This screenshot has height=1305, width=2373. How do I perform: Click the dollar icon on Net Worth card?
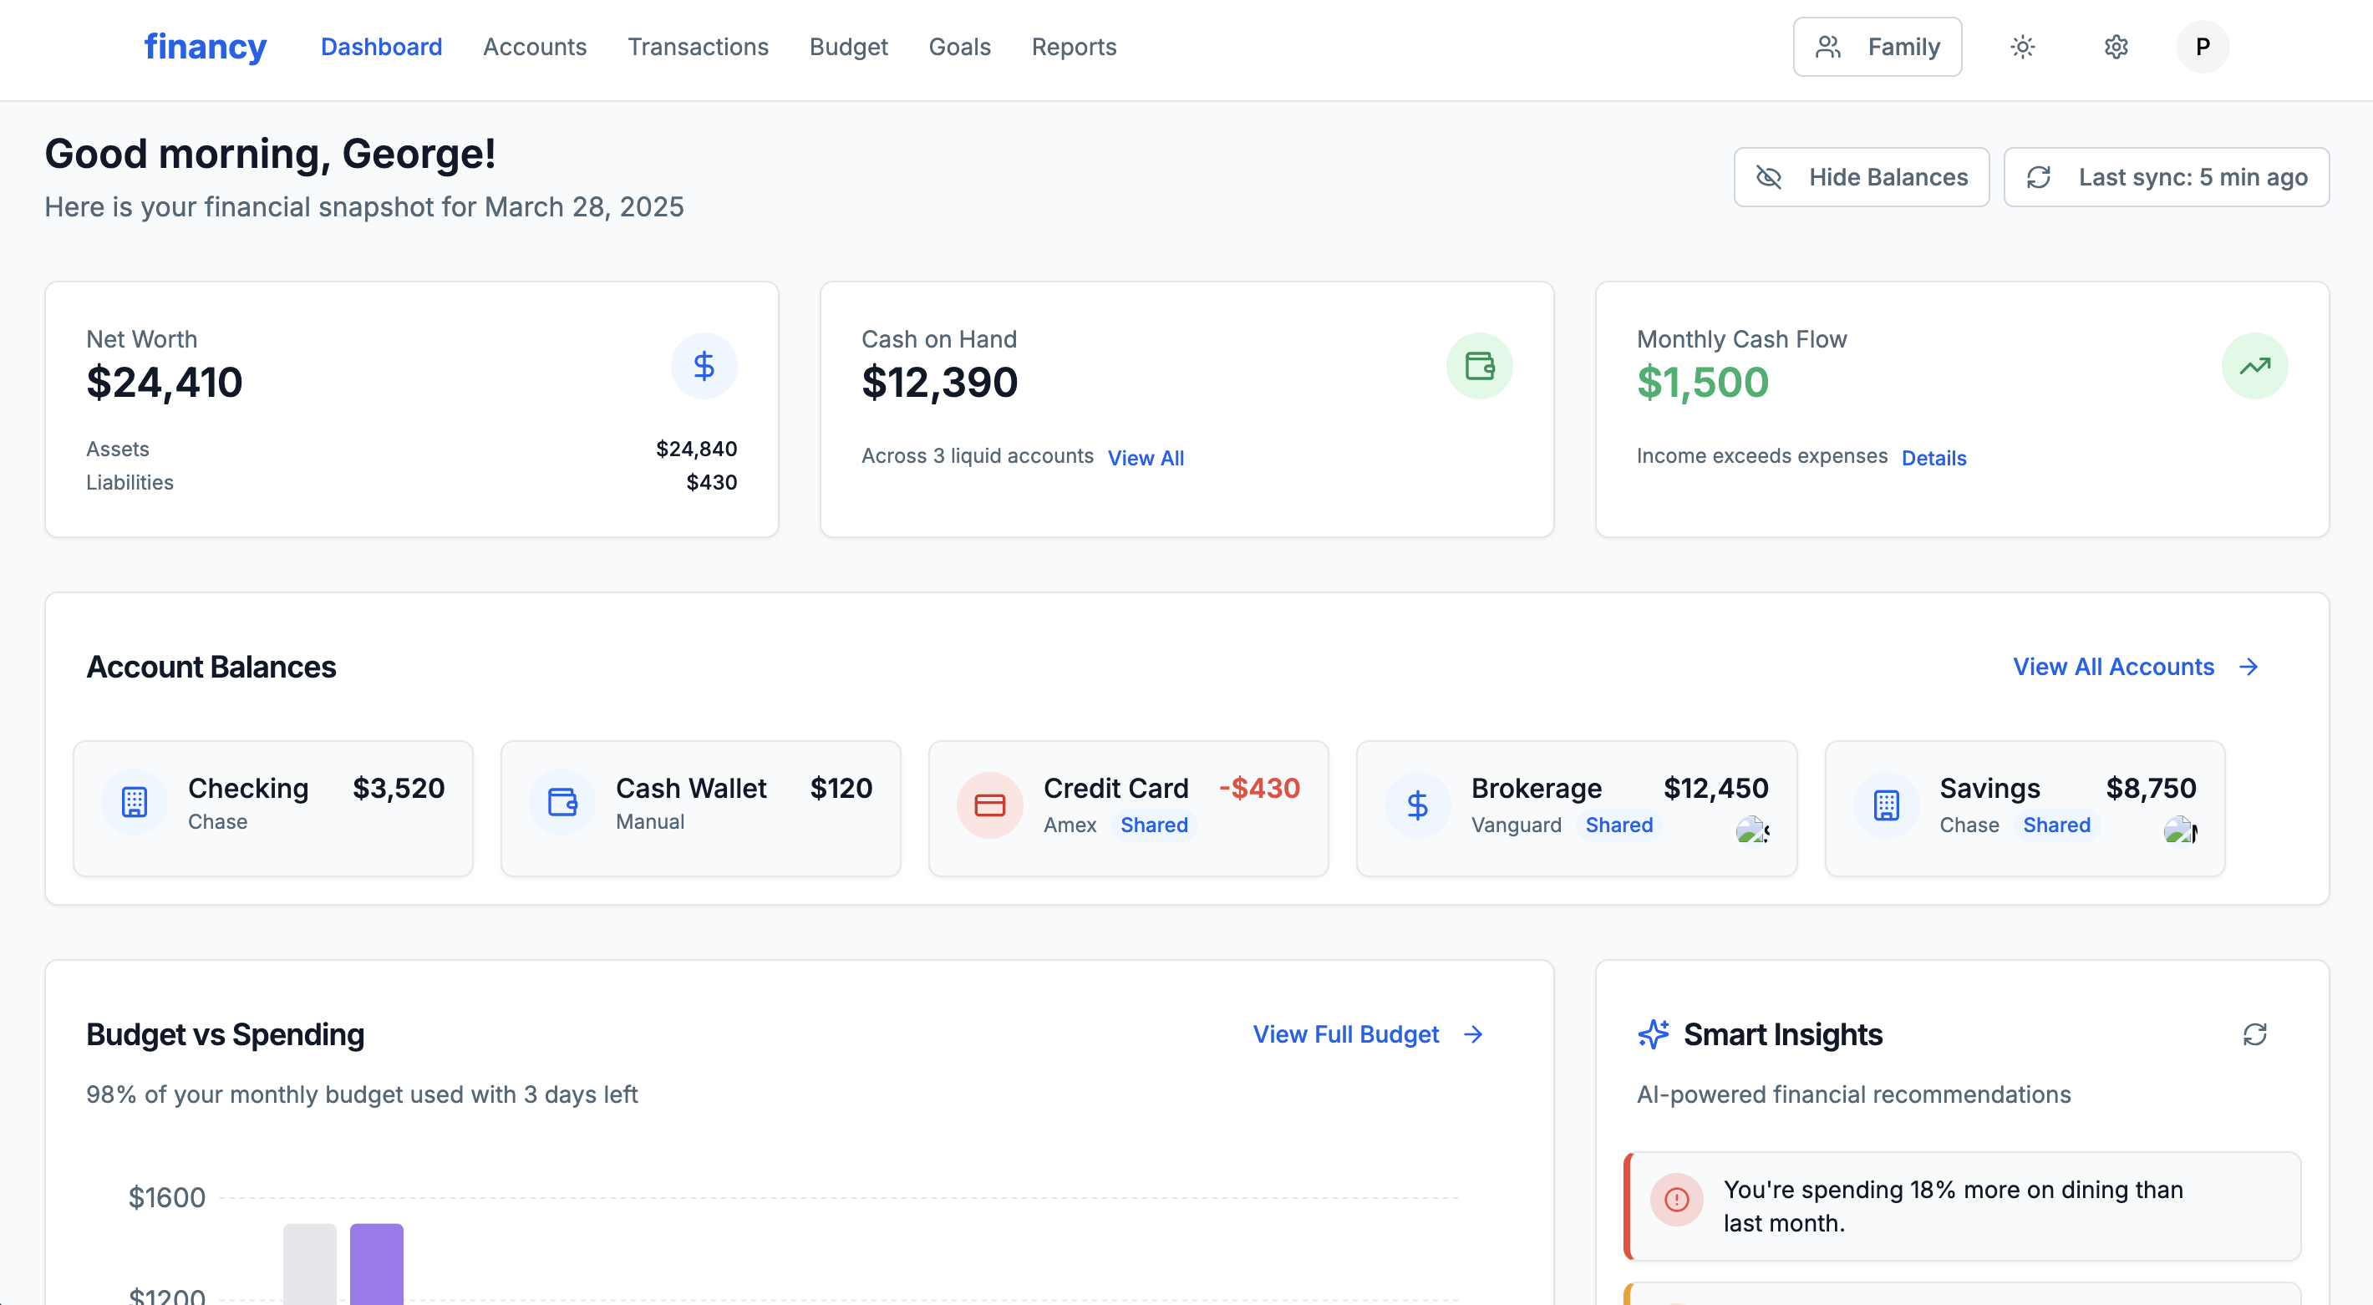click(704, 365)
